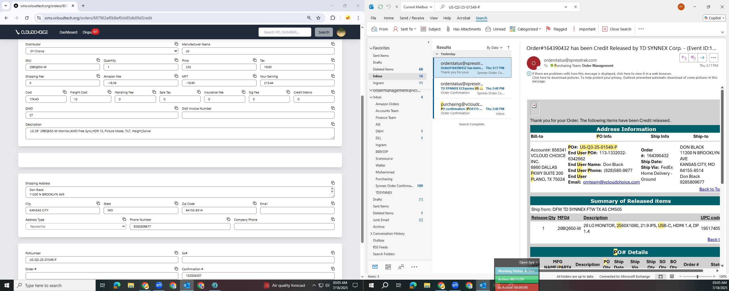
Task: Open the Distributor dropdown
Action: pos(102,51)
